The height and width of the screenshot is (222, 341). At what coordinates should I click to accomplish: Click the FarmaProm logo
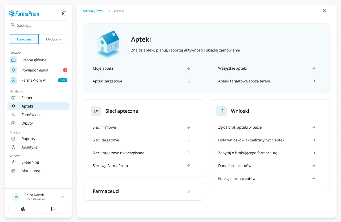pyautogui.click(x=24, y=13)
